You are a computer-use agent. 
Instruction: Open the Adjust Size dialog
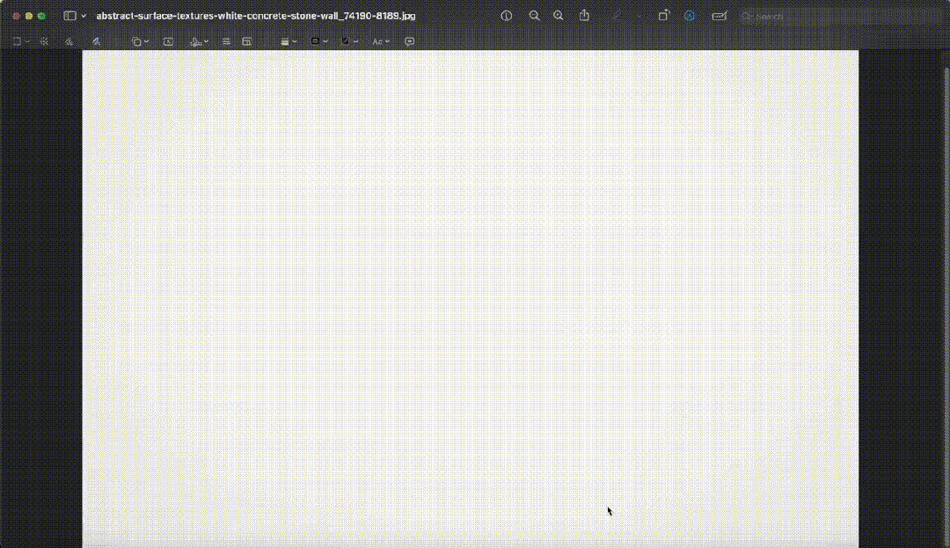[x=246, y=41]
